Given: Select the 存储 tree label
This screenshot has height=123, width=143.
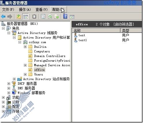Looking at the screenshot, I should pos(16,111).
